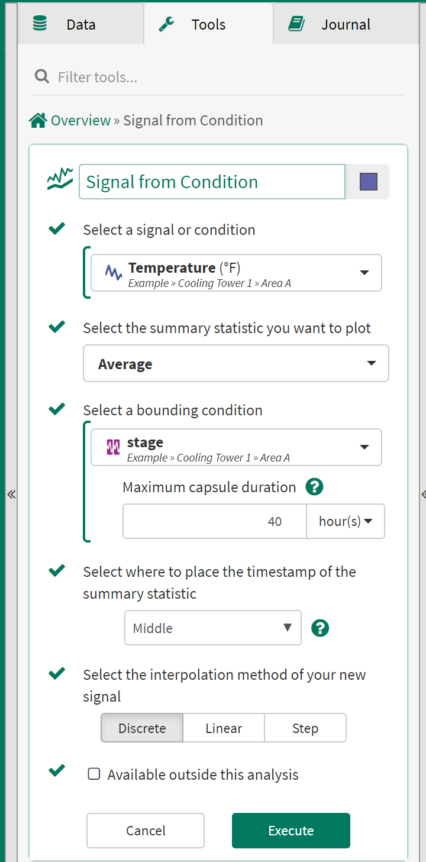The width and height of the screenshot is (426, 862).
Task: Expand the Middle timestamp placement dropdown
Action: pyautogui.click(x=212, y=628)
